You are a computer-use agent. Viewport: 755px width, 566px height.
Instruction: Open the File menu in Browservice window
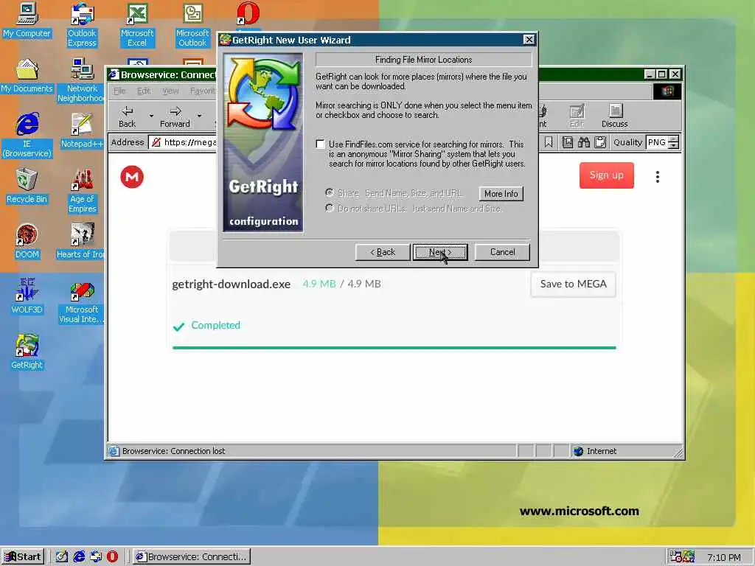(119, 91)
